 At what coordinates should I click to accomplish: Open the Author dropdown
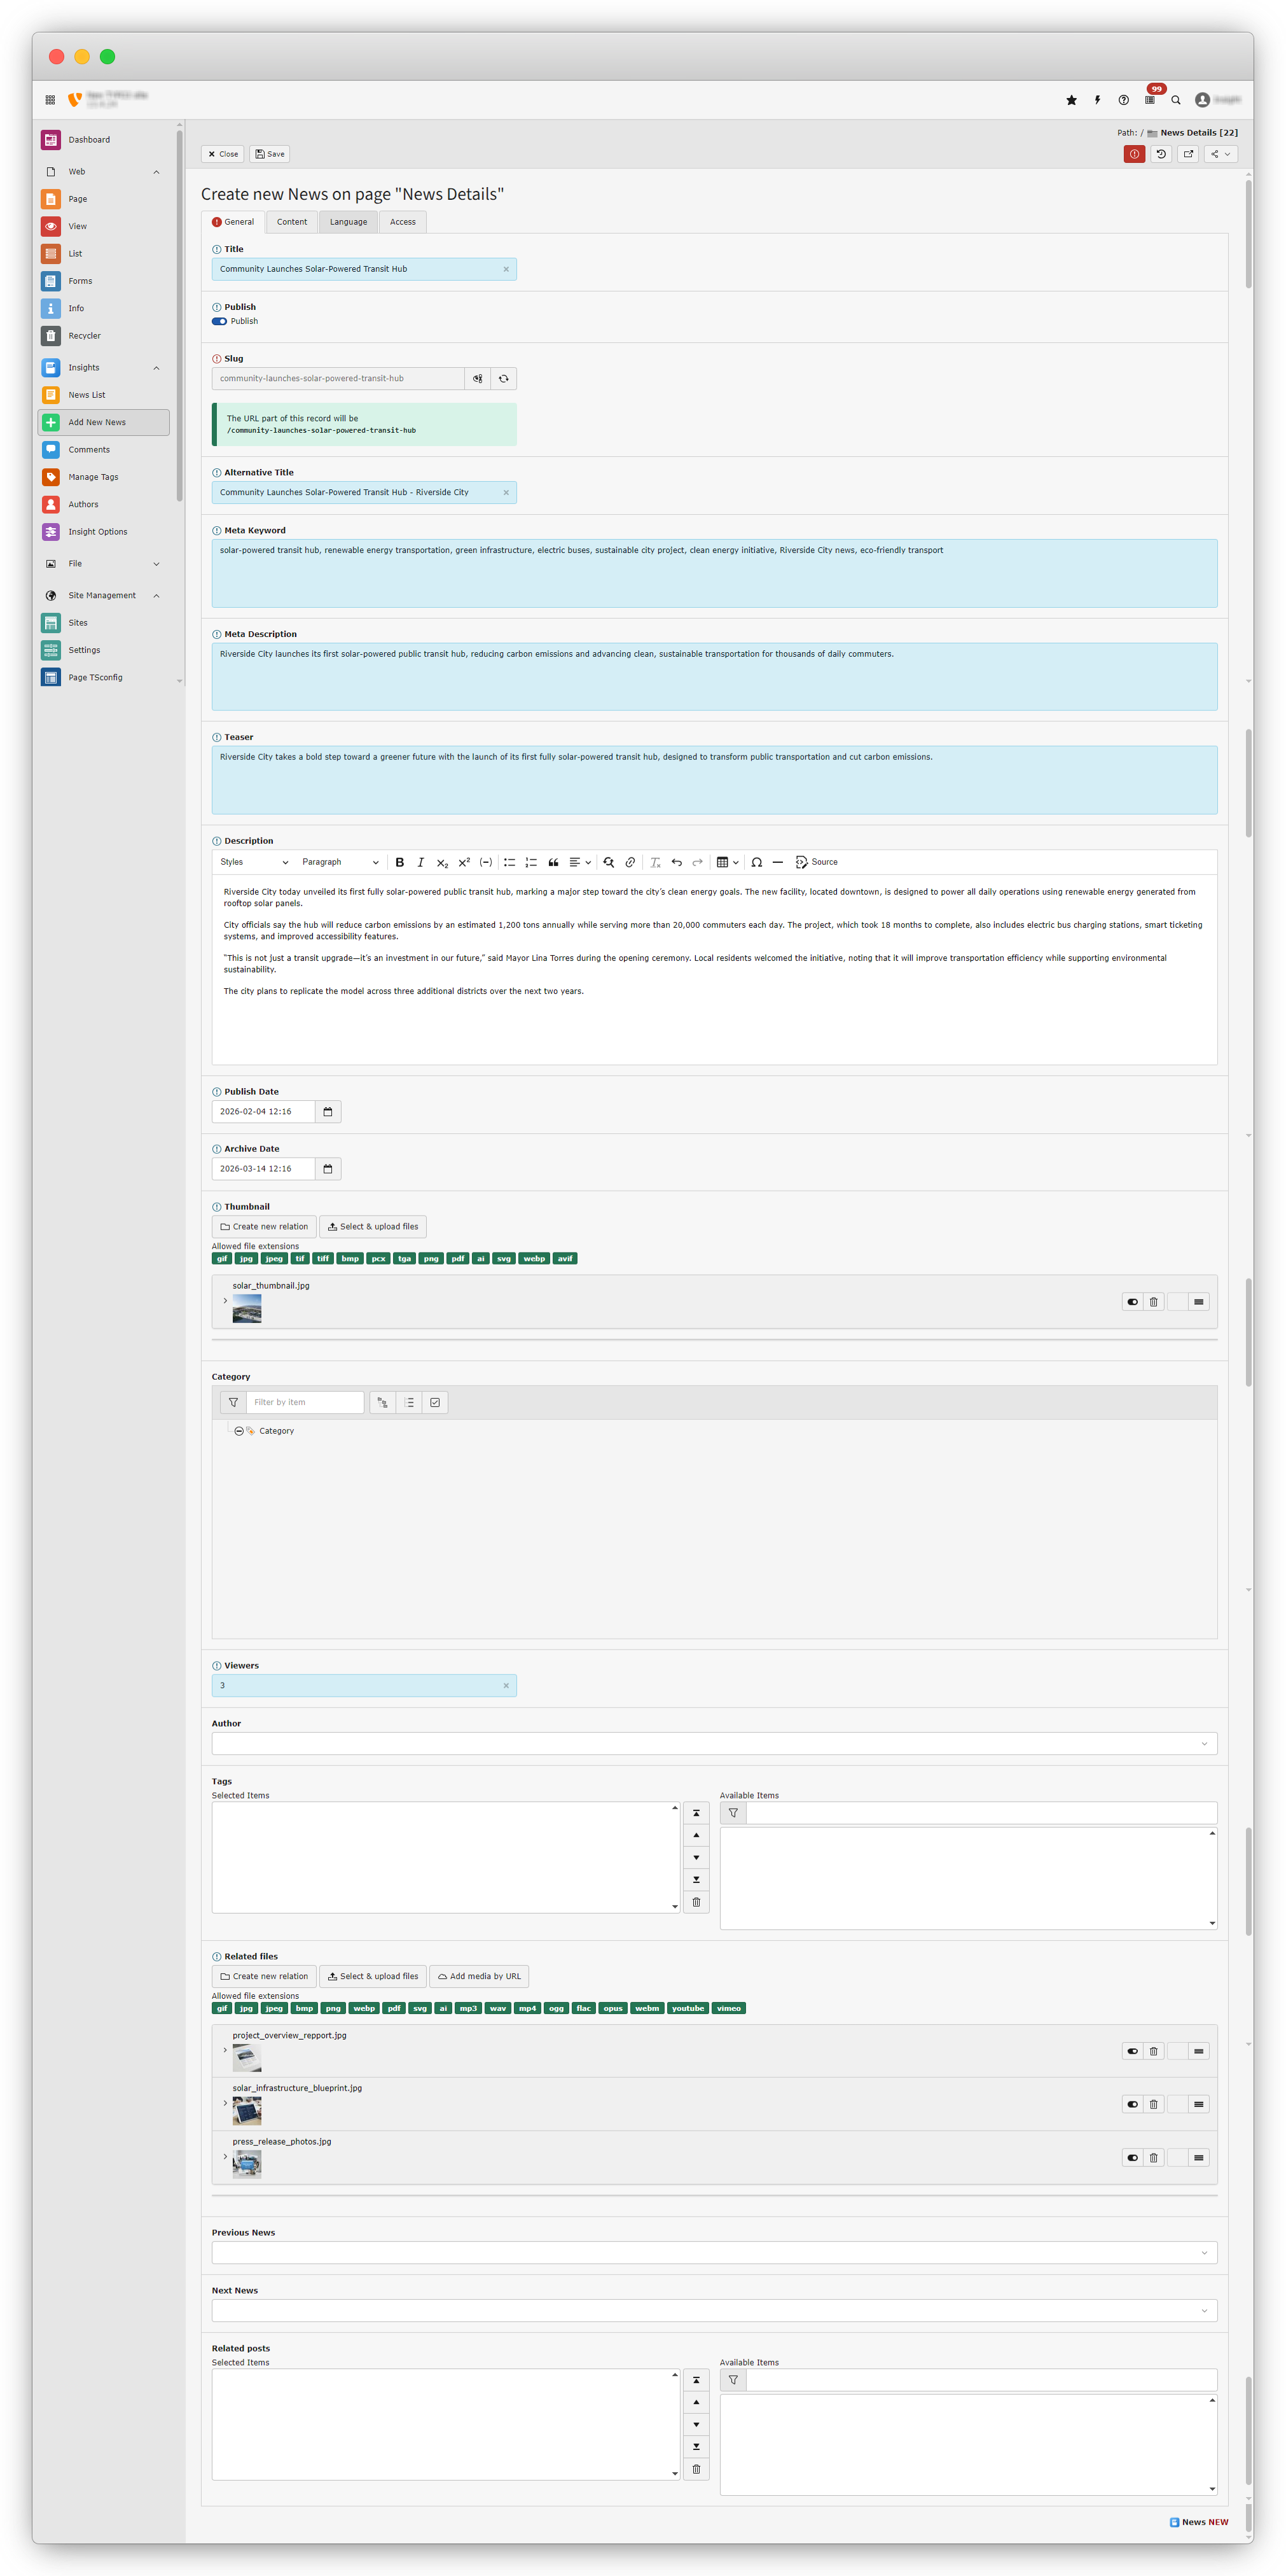(714, 1744)
